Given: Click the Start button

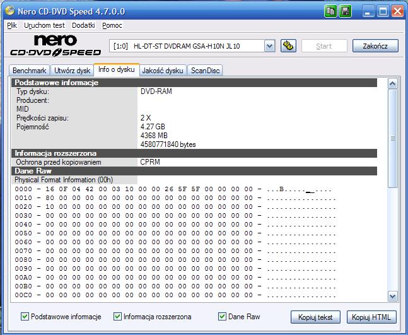Looking at the screenshot, I should tap(324, 46).
